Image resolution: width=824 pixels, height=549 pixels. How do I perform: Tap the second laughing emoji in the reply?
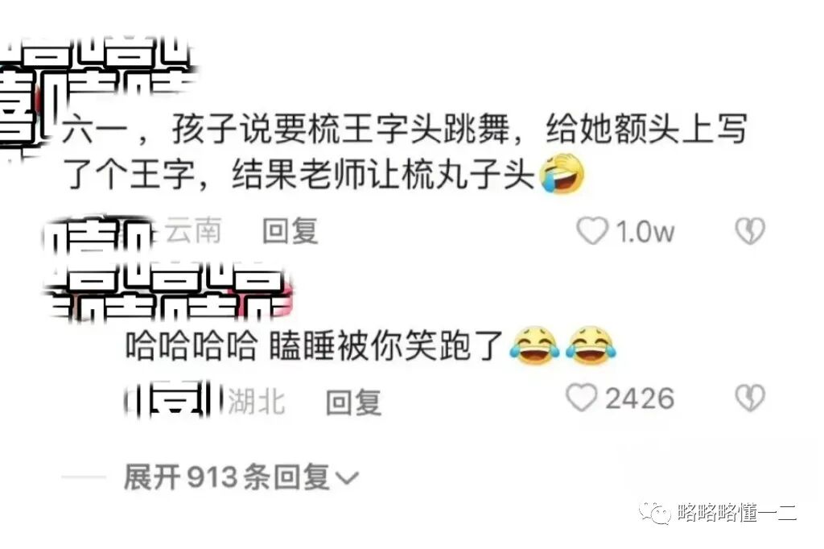click(x=591, y=345)
